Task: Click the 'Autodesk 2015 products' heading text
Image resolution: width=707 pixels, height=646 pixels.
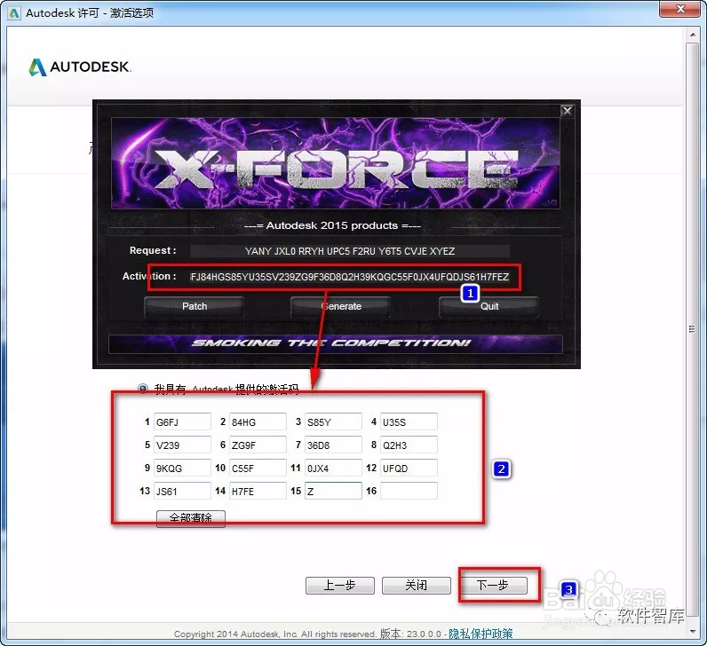Action: (x=332, y=225)
